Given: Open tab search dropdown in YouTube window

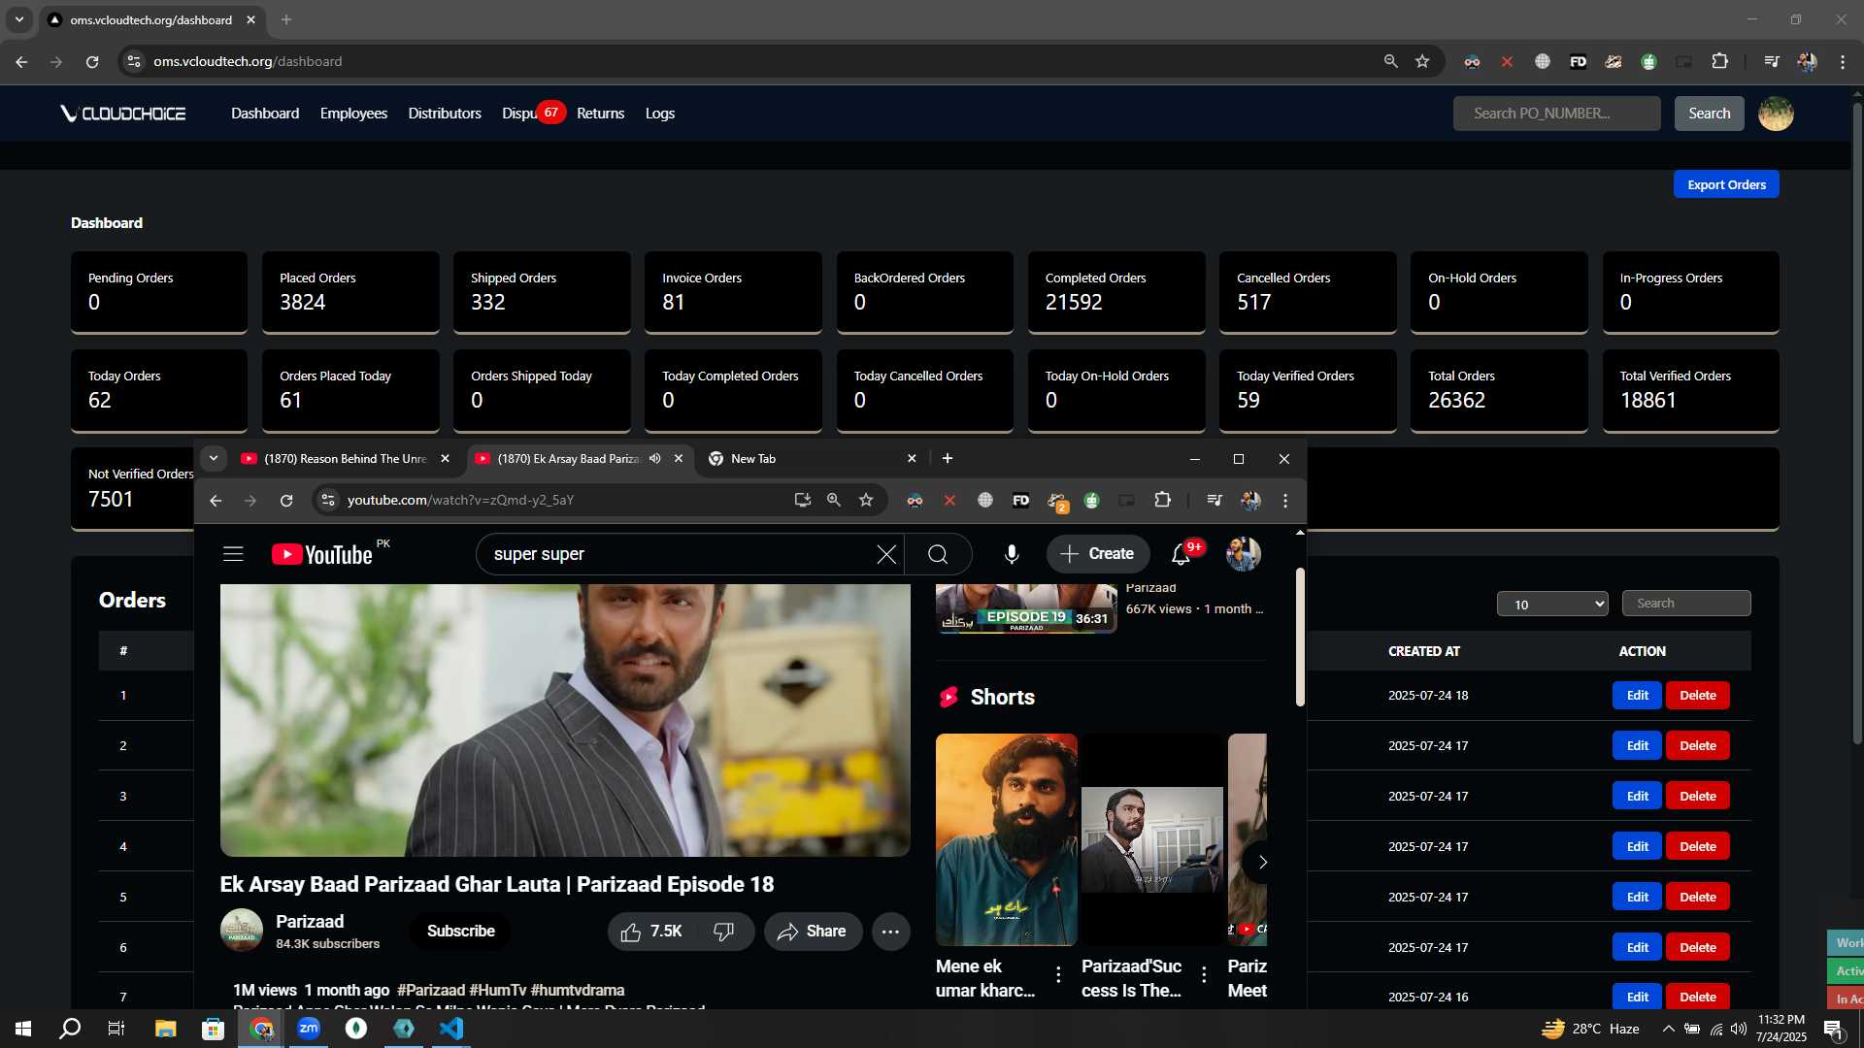Looking at the screenshot, I should (x=214, y=458).
